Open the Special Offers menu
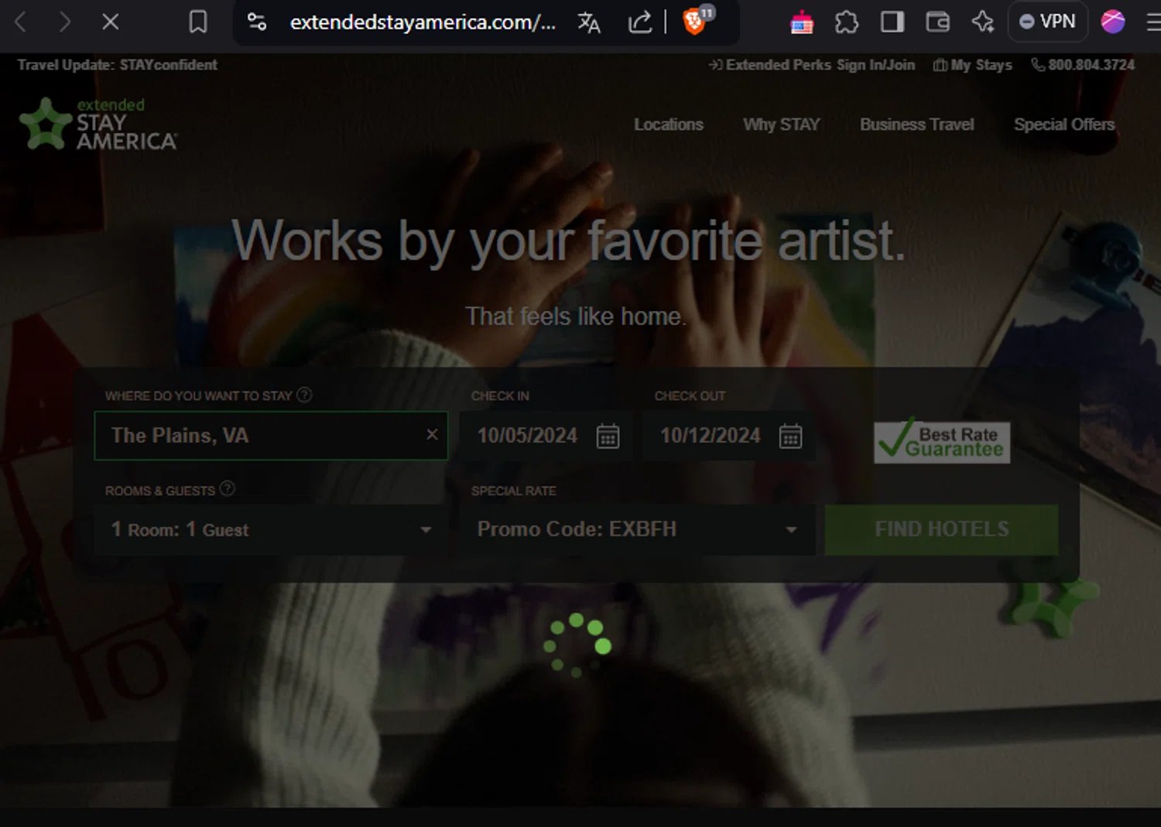 [x=1064, y=125]
